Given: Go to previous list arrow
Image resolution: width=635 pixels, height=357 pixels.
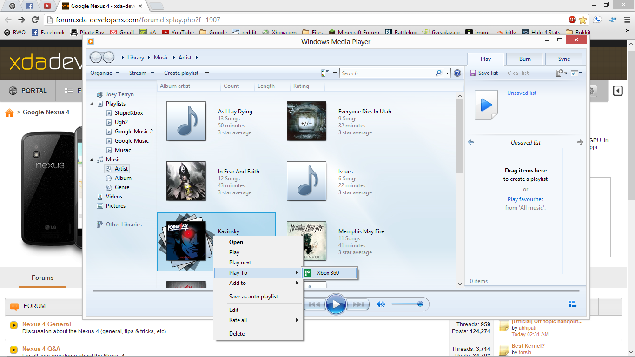Looking at the screenshot, I should click(x=470, y=142).
